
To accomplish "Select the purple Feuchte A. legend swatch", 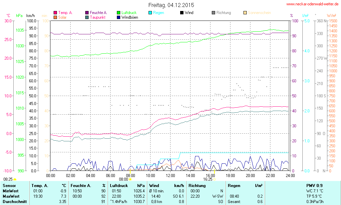I will pos(87,13).
